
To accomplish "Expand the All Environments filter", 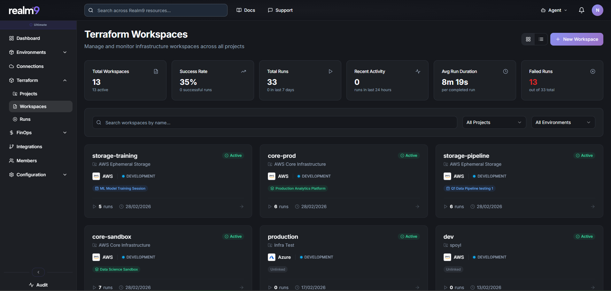I will (x=563, y=122).
